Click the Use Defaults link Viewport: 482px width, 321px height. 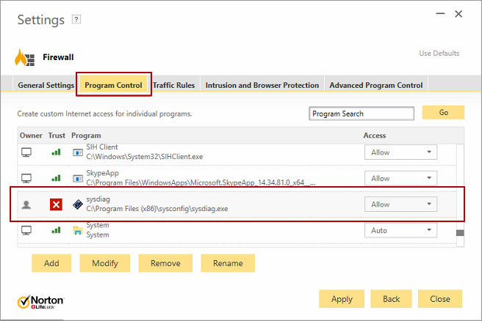point(439,53)
